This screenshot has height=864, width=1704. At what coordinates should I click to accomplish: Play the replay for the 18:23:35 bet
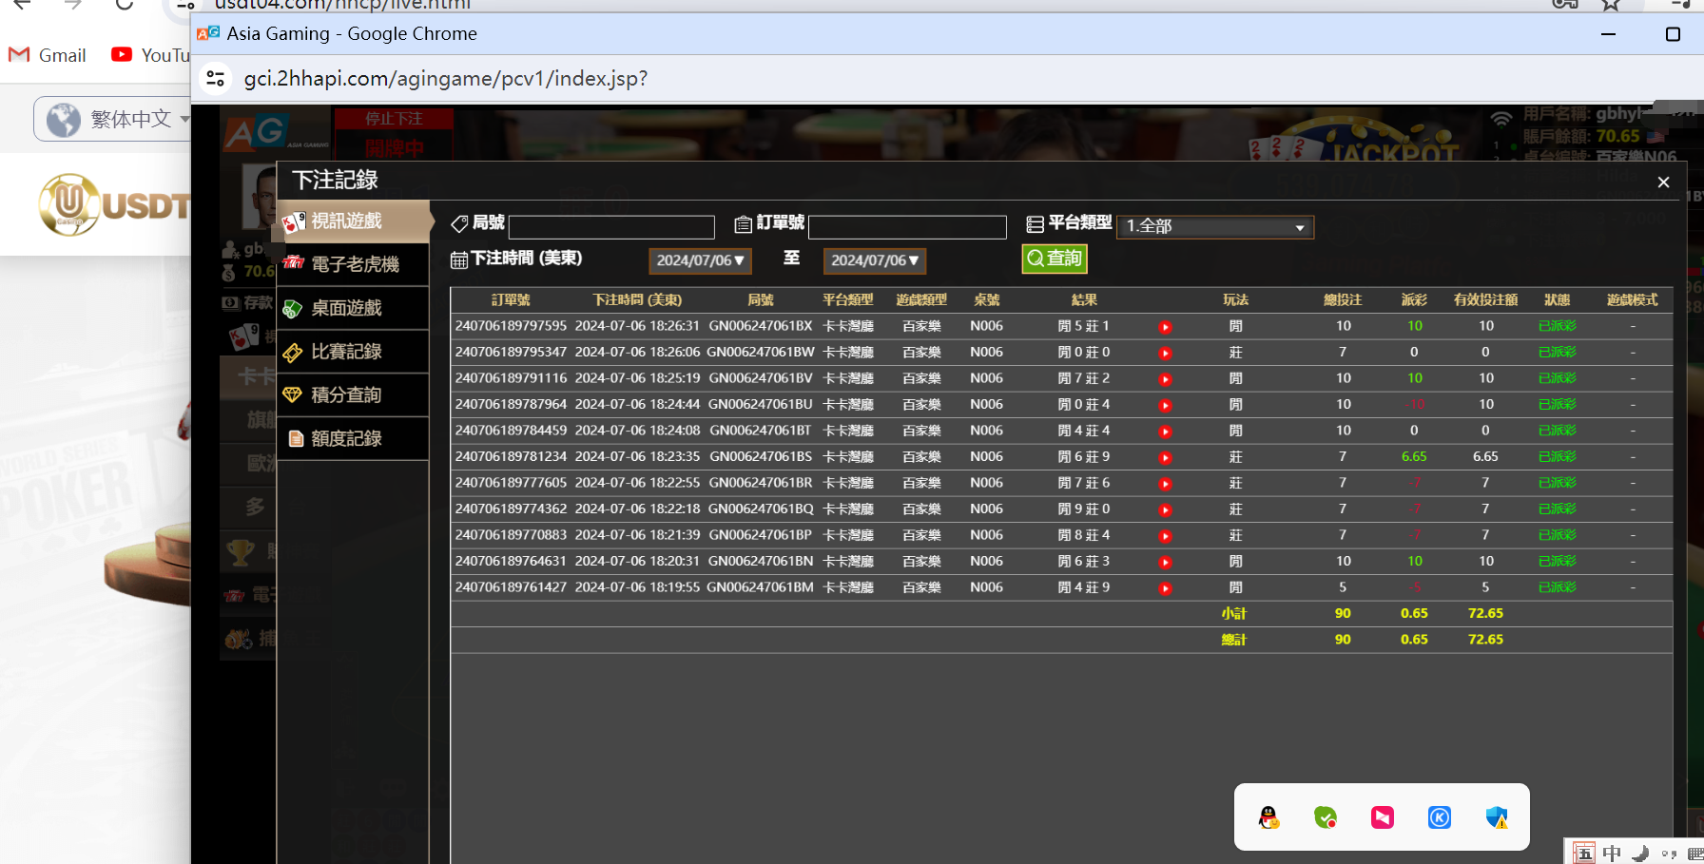pyautogui.click(x=1165, y=458)
